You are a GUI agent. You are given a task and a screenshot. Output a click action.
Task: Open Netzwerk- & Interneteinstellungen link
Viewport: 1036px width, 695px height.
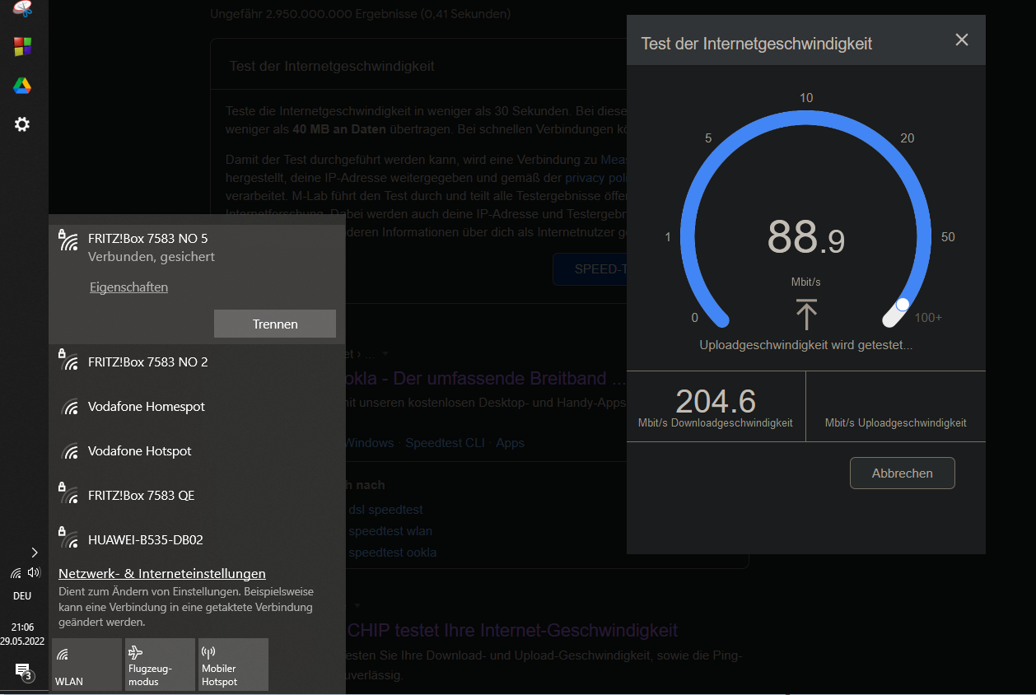click(162, 573)
